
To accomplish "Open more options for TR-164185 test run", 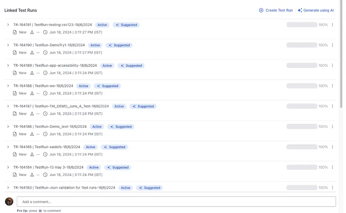I will click(332, 147).
